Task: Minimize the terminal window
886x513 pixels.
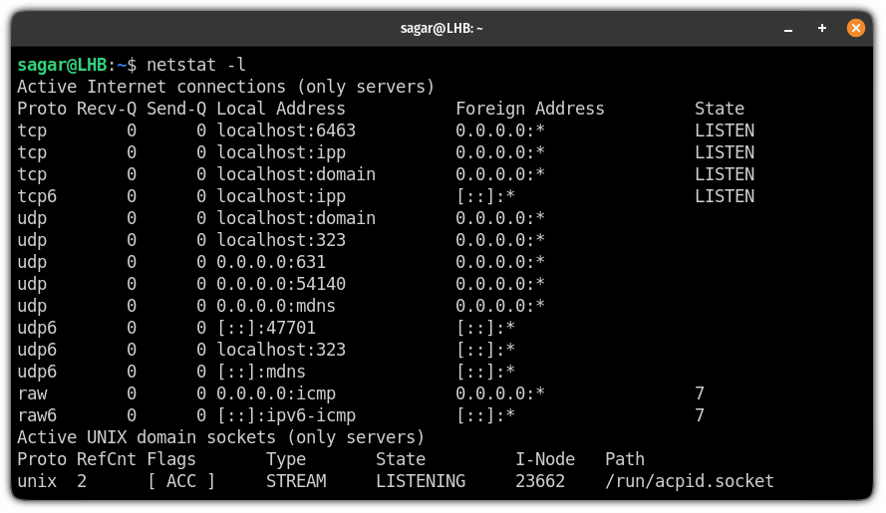Action: [x=788, y=28]
